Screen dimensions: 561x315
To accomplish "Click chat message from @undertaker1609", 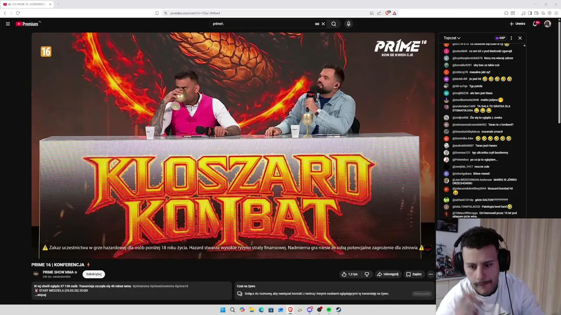I will pyautogui.click(x=482, y=108).
